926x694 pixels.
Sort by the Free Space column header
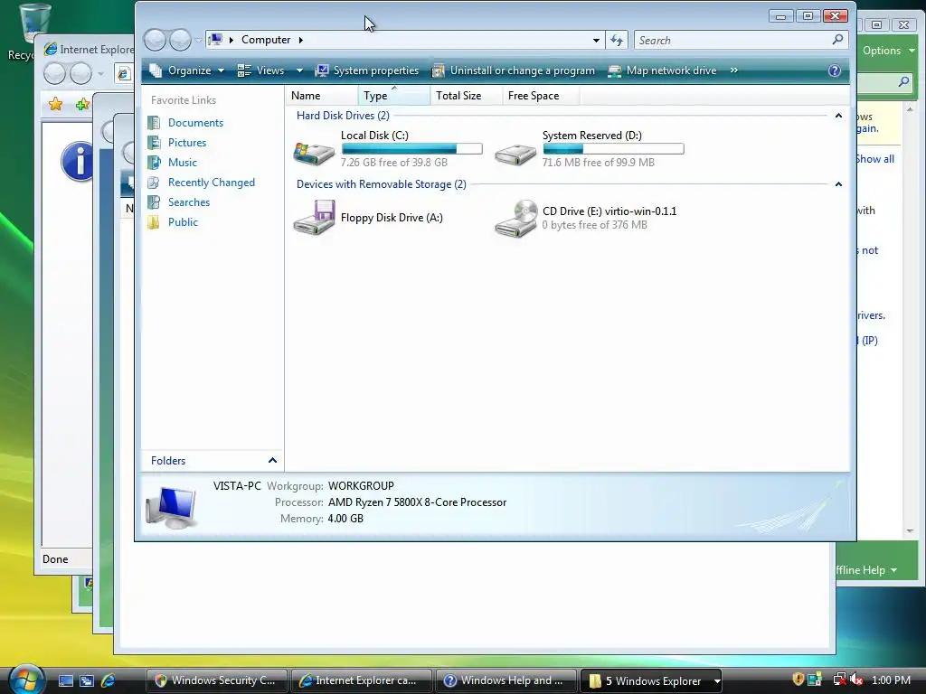click(541, 96)
